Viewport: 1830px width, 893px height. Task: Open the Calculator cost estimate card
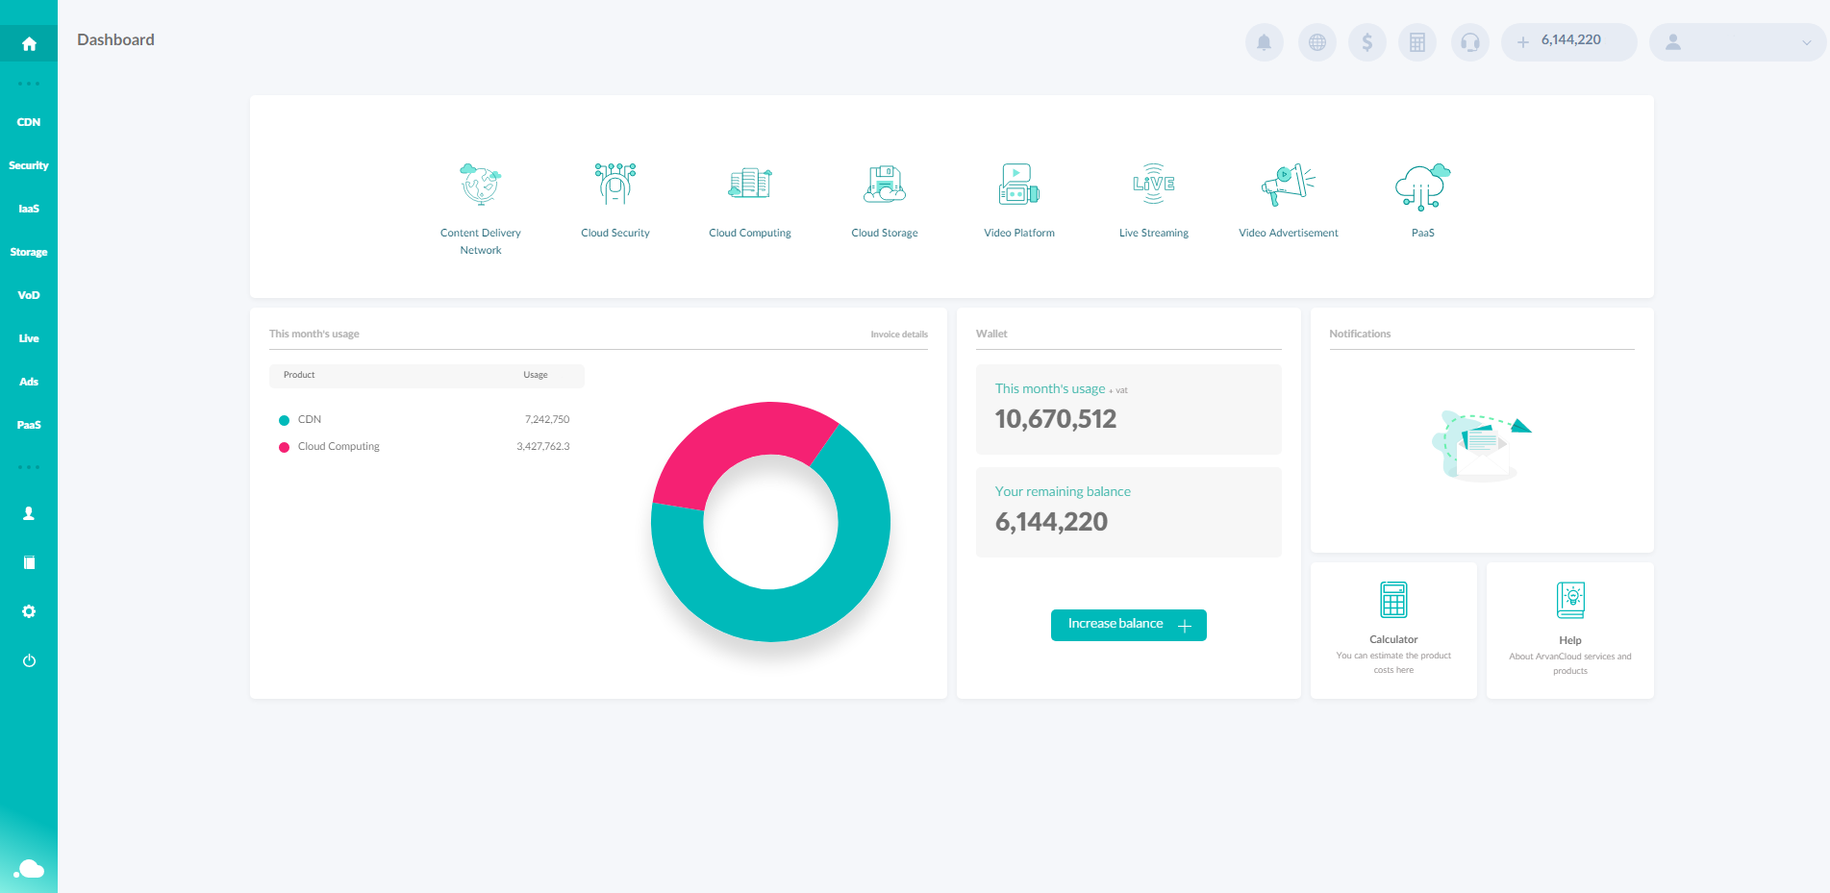coord(1393,630)
